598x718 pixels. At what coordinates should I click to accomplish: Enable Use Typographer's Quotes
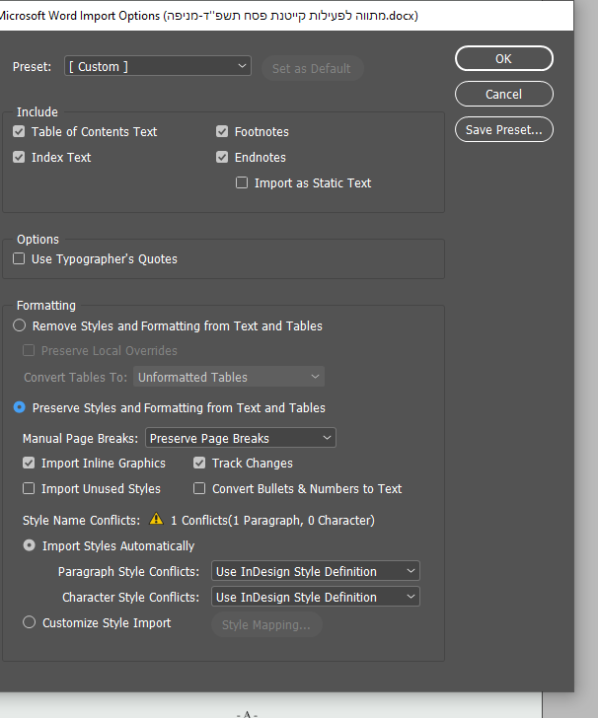click(19, 259)
